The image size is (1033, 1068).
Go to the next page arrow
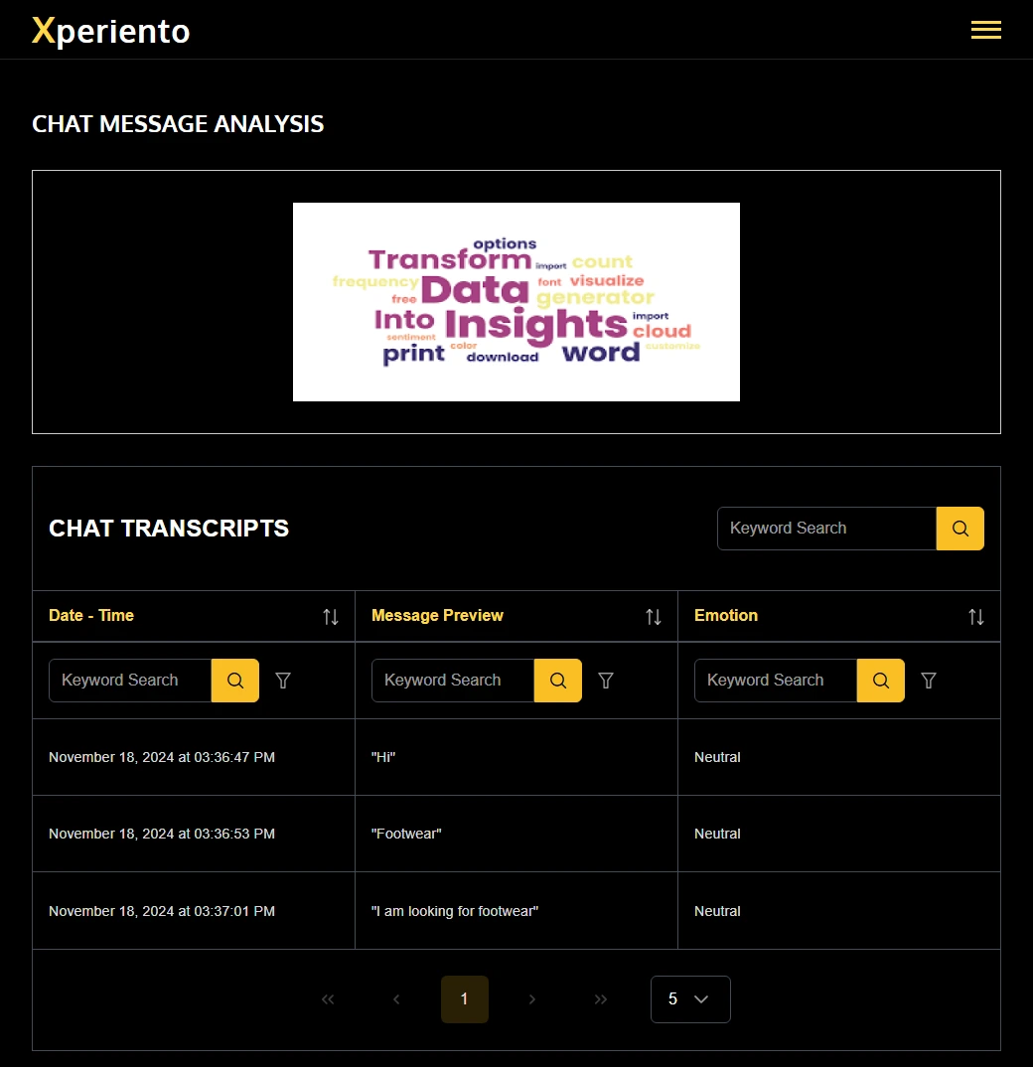coord(532,999)
